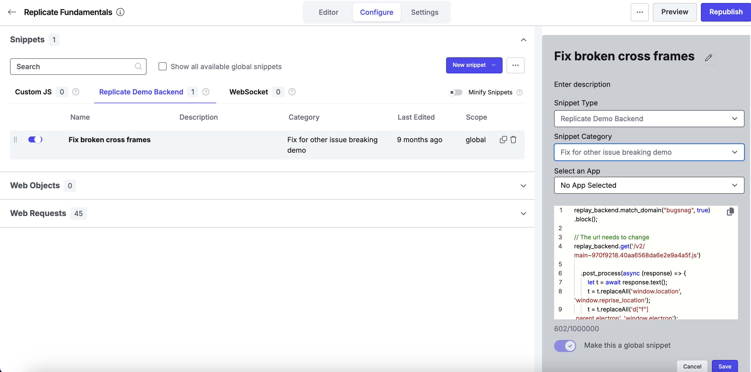Viewport: 751px width, 372px height.
Task: Open the Snippet Category dropdown
Action: click(649, 152)
